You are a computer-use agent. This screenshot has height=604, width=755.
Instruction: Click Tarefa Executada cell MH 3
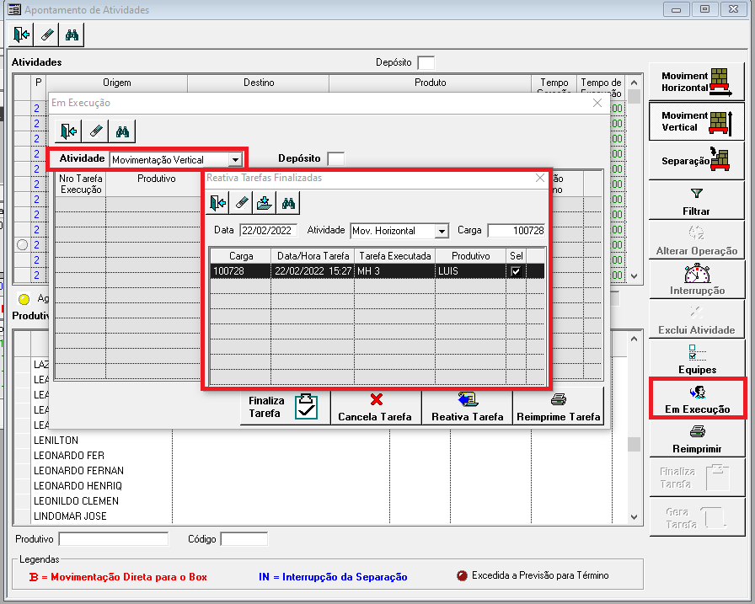pos(395,271)
